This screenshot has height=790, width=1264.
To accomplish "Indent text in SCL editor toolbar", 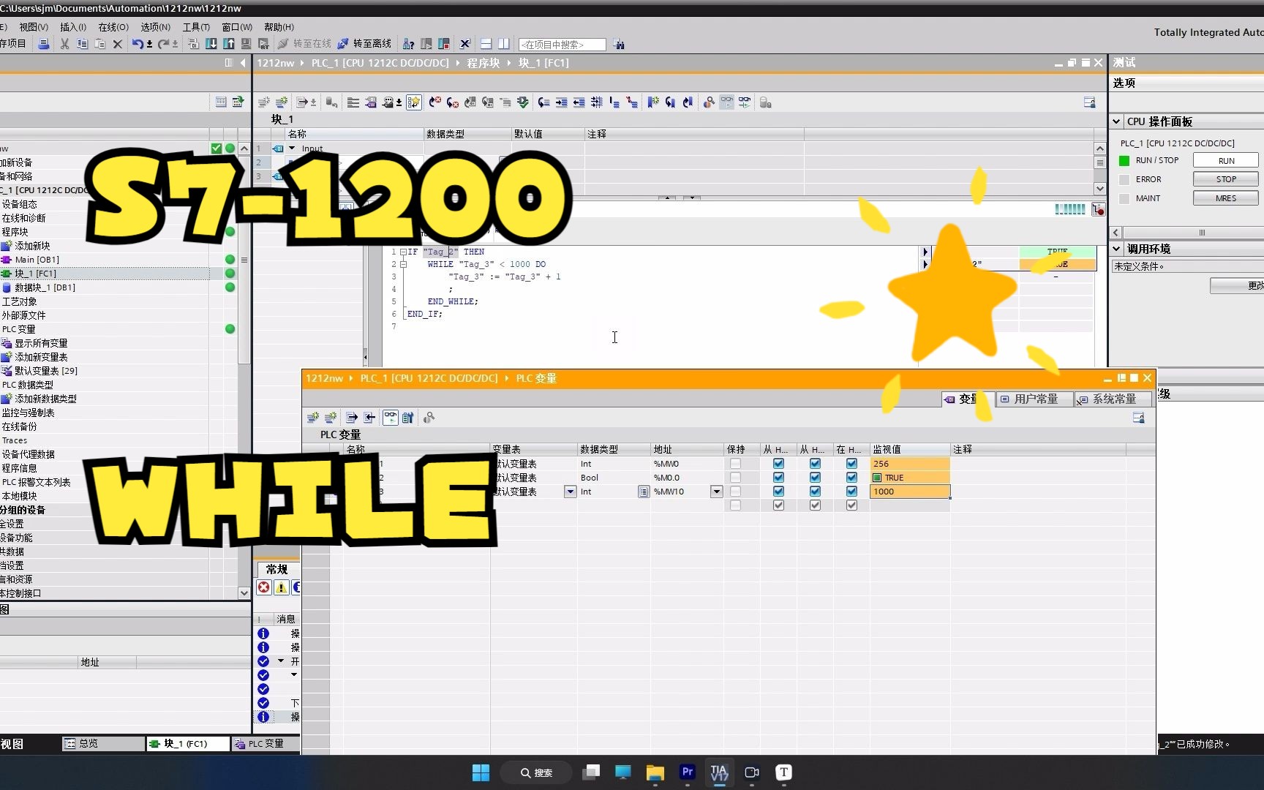I will [561, 102].
